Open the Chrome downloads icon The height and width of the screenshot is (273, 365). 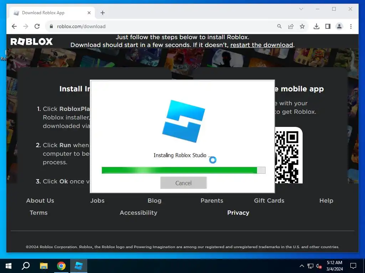tap(317, 26)
